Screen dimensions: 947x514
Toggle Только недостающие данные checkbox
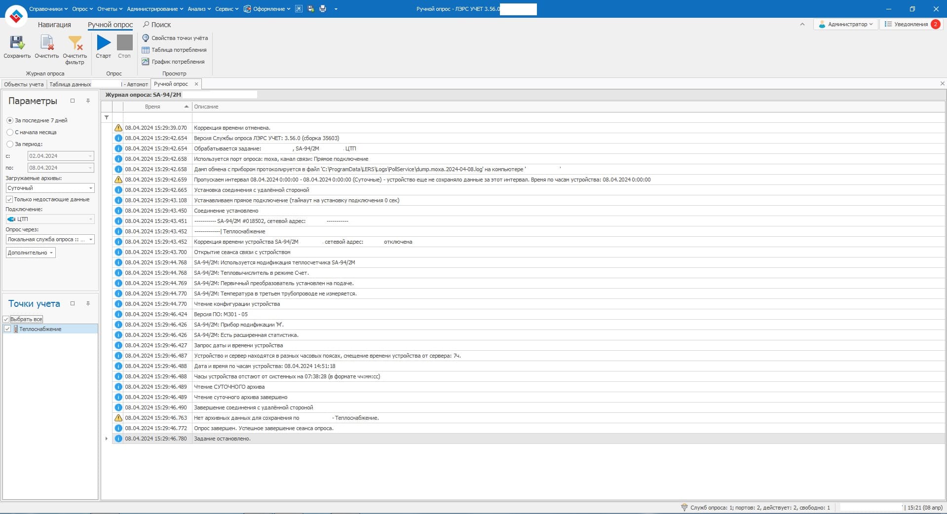pos(9,199)
